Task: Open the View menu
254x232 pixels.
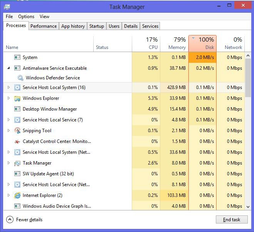Action: coord(44,17)
